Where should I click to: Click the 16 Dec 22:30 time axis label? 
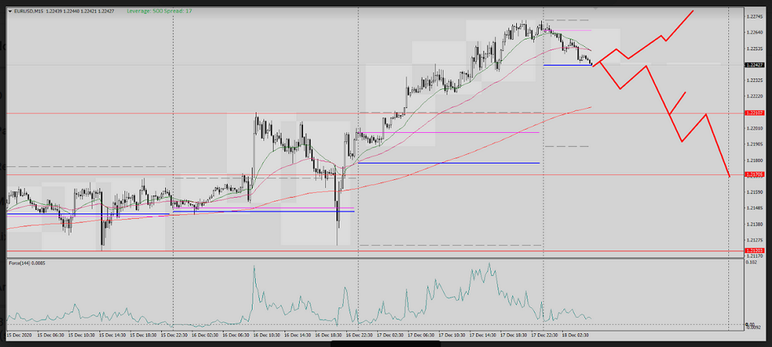coord(358,333)
